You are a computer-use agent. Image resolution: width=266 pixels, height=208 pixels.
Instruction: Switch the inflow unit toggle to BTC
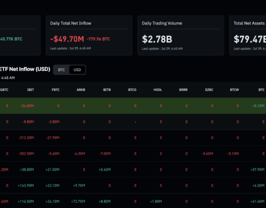pyautogui.click(x=61, y=70)
